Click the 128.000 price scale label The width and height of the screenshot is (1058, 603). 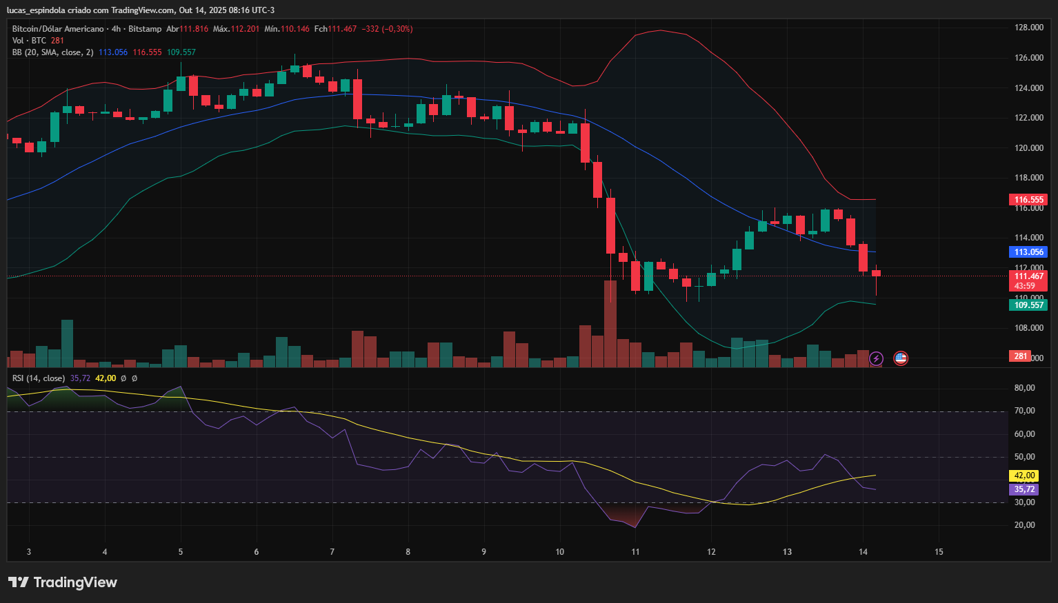tap(1029, 28)
